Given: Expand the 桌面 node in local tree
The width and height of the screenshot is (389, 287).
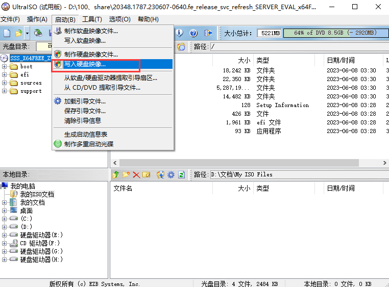Looking at the screenshot, I should coord(5,211).
